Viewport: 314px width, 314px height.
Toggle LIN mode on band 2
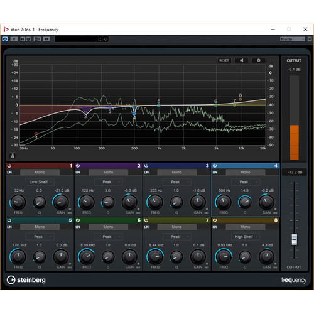78,173
